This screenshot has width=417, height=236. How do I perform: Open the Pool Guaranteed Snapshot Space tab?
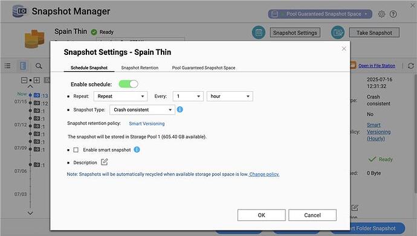point(204,68)
